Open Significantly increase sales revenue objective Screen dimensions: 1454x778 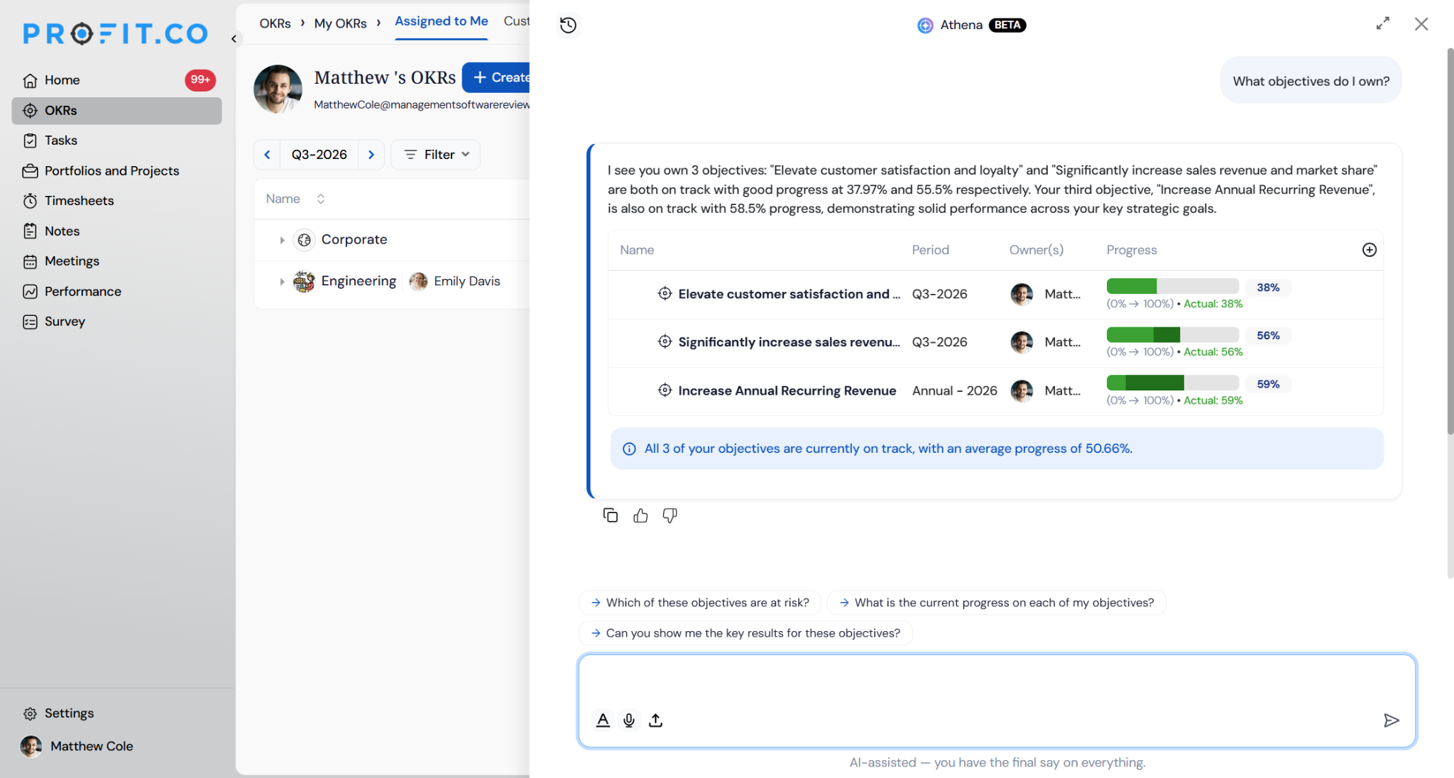[x=789, y=342]
